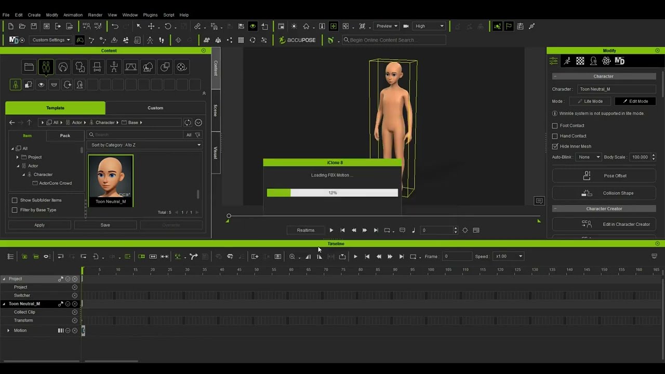The image size is (665, 374).
Task: Click the AccuPose button in the toolbar
Action: (298, 40)
